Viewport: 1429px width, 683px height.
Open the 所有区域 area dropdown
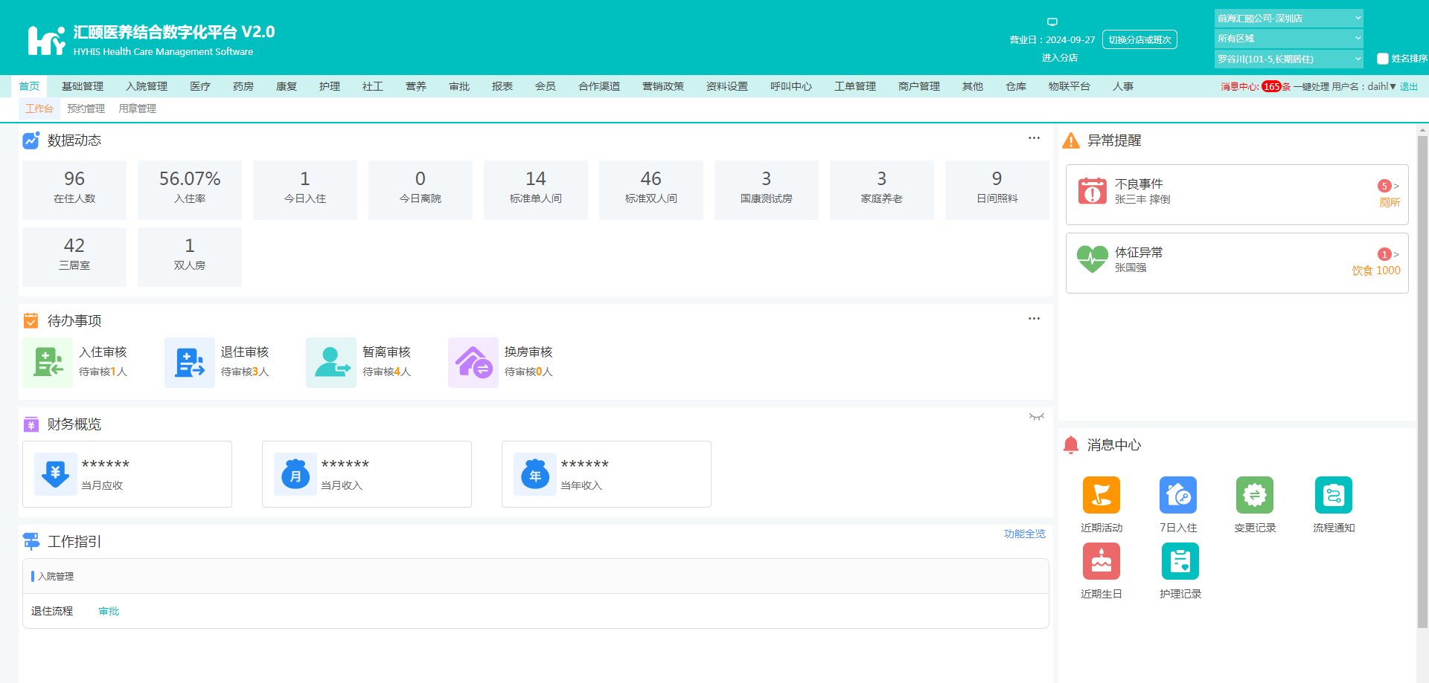(1288, 38)
